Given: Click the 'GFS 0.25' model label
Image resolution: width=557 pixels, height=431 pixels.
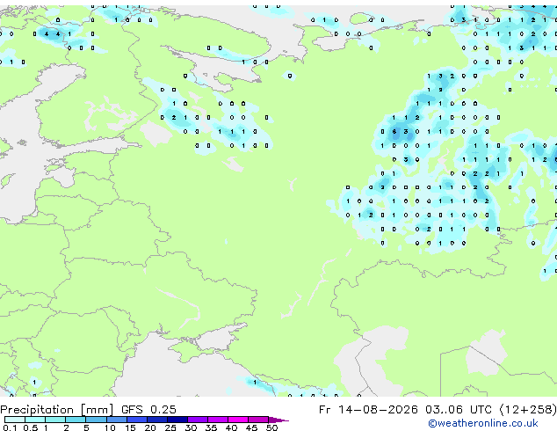Looking at the screenshot, I should click(x=148, y=410).
